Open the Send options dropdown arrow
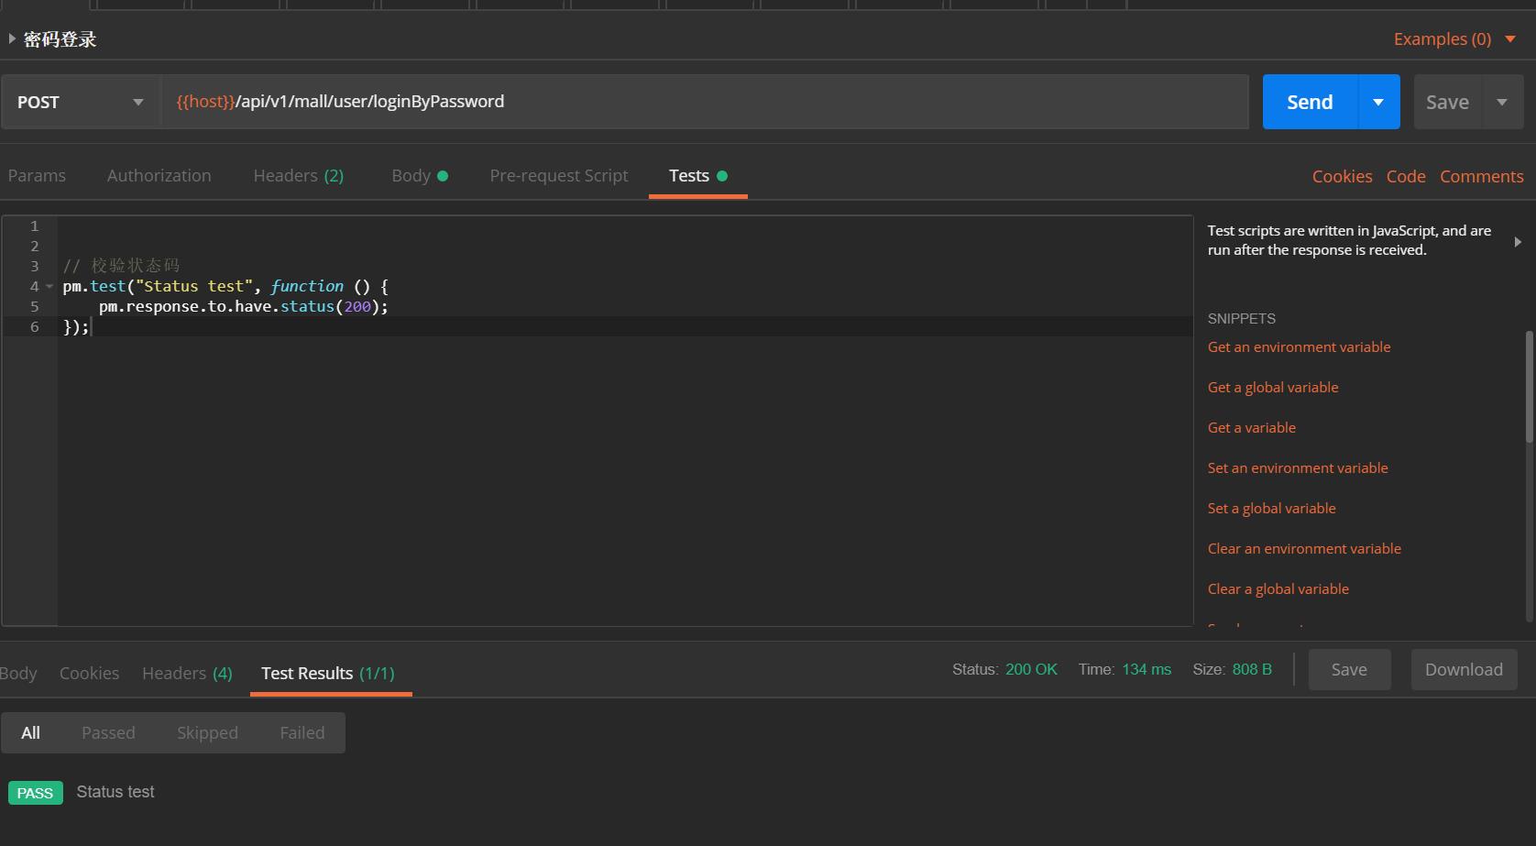The width and height of the screenshot is (1536, 846). pos(1378,102)
